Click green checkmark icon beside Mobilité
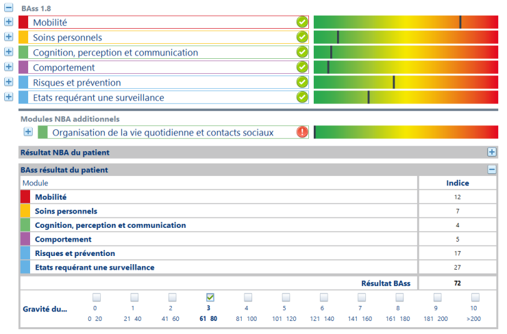 (301, 23)
